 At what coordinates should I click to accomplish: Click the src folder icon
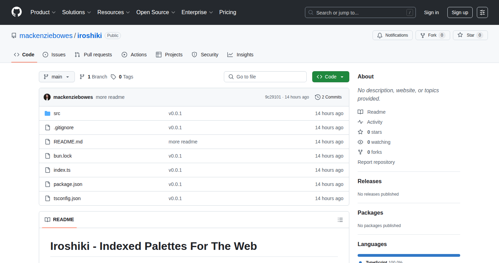(x=47, y=113)
